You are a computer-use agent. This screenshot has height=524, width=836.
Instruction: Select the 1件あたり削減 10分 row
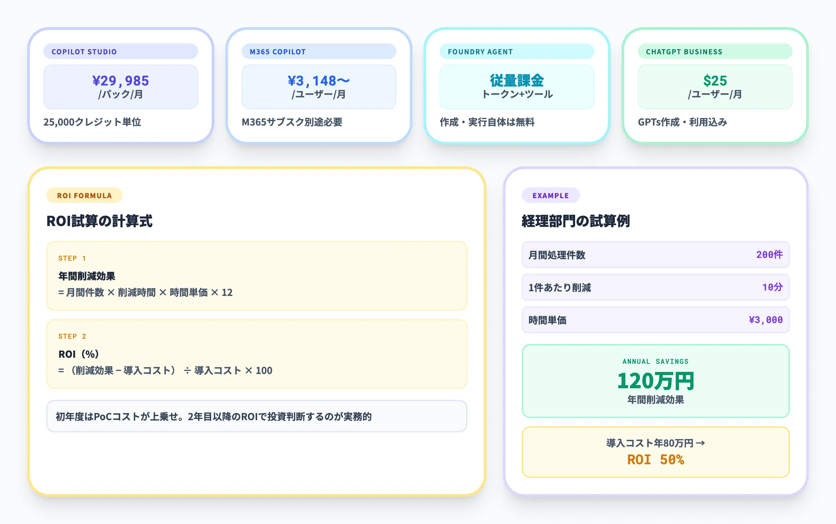(656, 287)
